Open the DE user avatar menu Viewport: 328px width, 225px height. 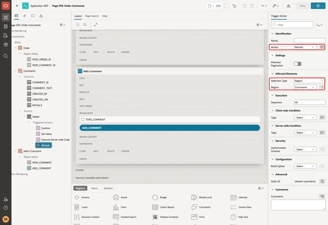pos(6,219)
